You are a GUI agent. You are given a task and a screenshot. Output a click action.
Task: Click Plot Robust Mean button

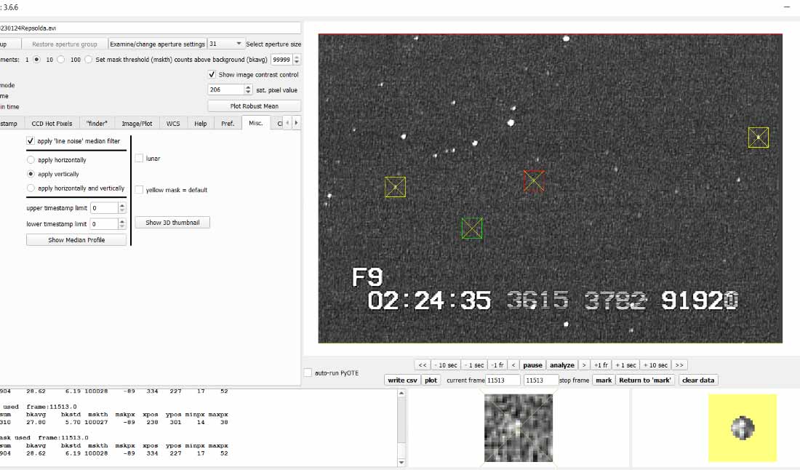tap(254, 106)
